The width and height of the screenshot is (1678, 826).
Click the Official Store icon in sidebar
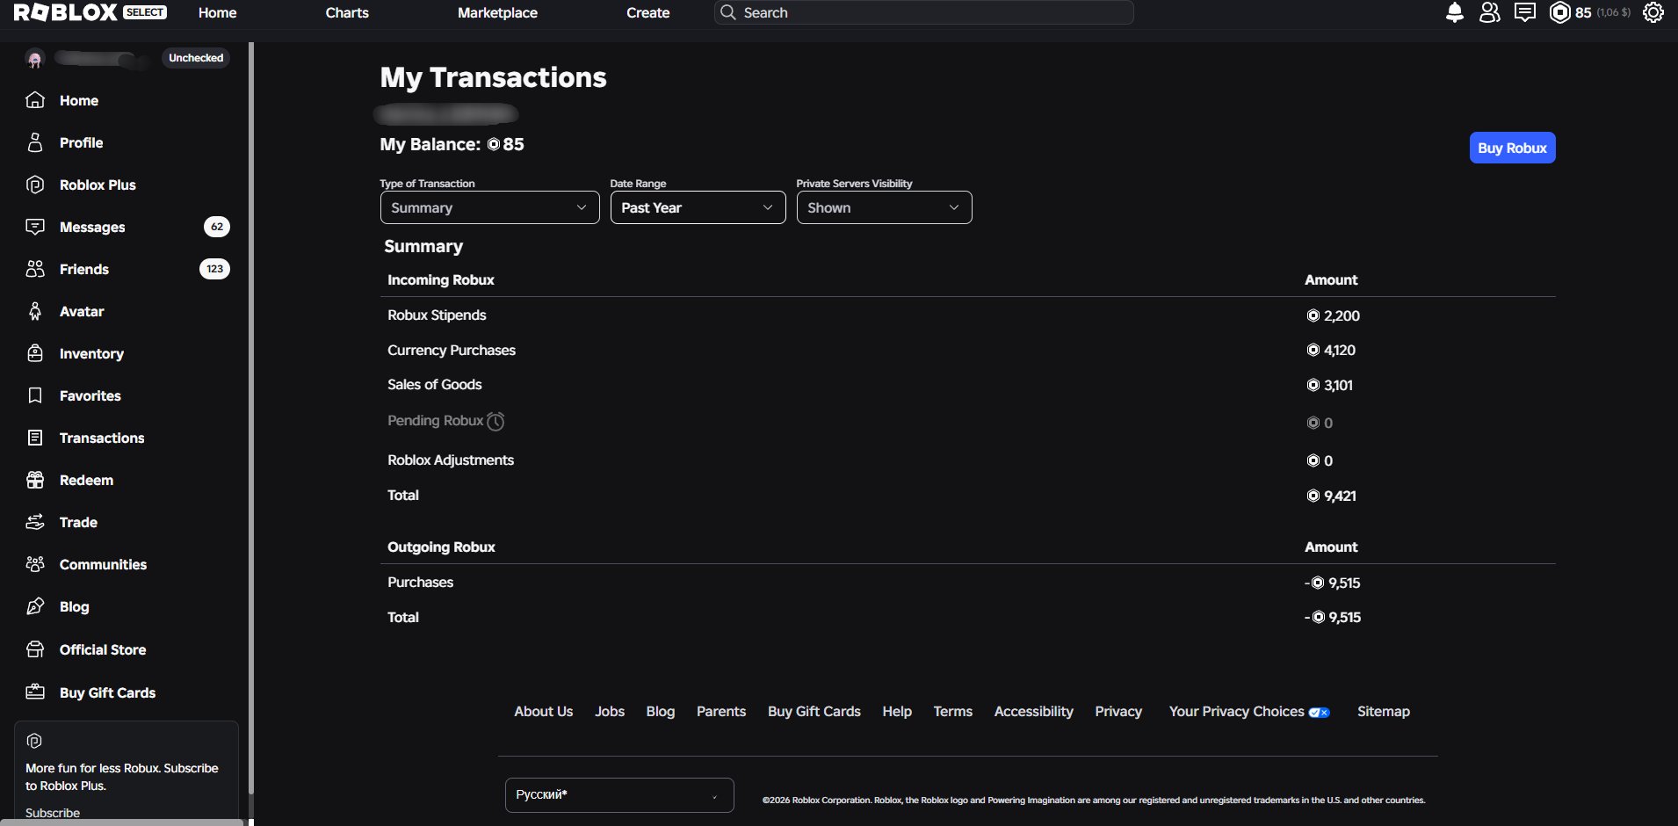tap(35, 649)
